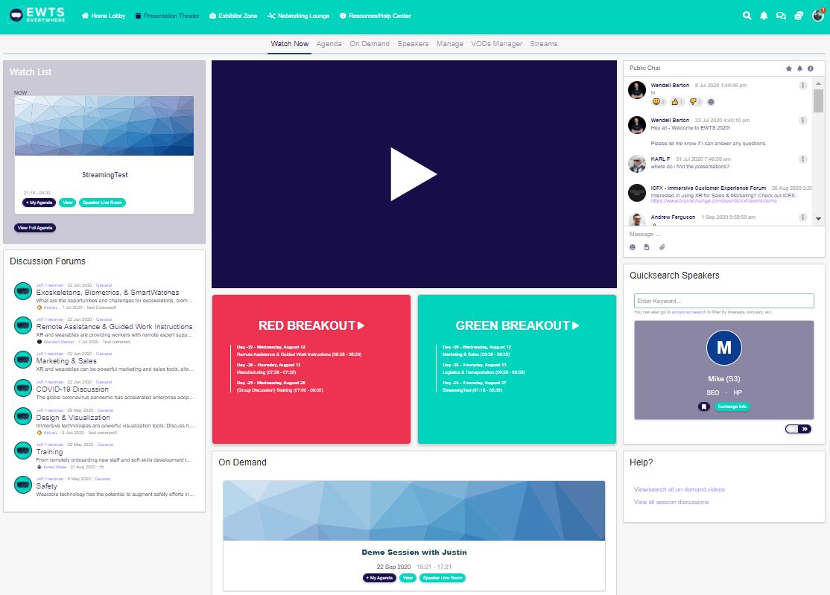Open the RED BREAKOUT stream
Image resolution: width=830 pixels, height=595 pixels.
coord(311,325)
